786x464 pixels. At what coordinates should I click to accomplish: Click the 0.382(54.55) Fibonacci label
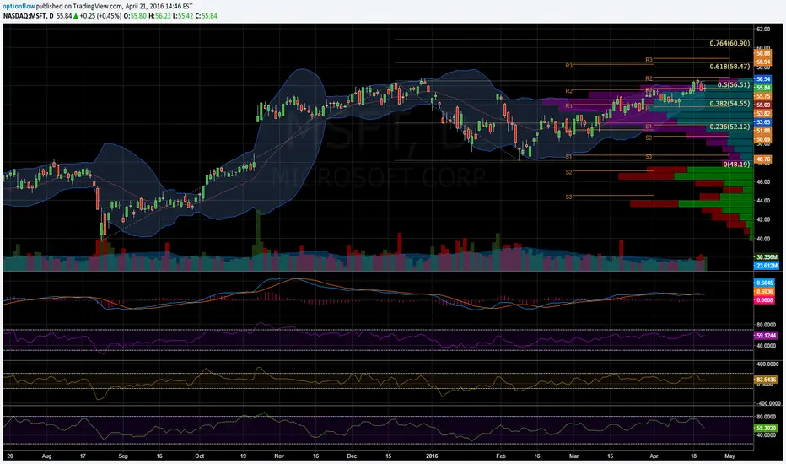[x=729, y=104]
